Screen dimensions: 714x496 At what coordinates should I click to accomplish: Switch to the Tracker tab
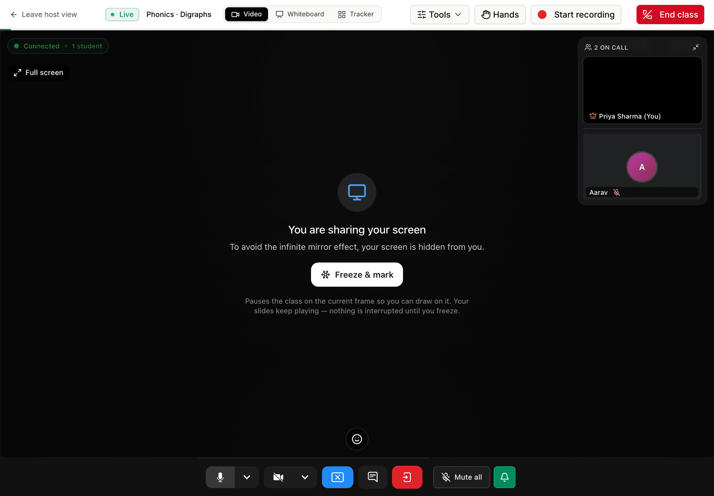point(356,14)
